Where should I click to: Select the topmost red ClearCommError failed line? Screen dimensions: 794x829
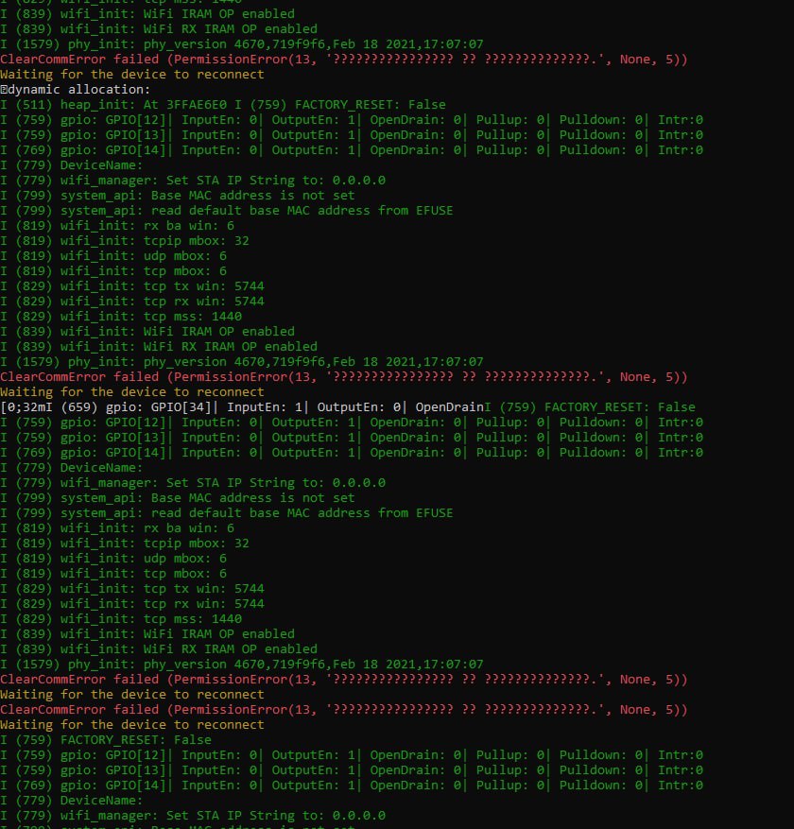(344, 60)
